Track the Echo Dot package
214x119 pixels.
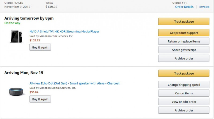(184, 73)
